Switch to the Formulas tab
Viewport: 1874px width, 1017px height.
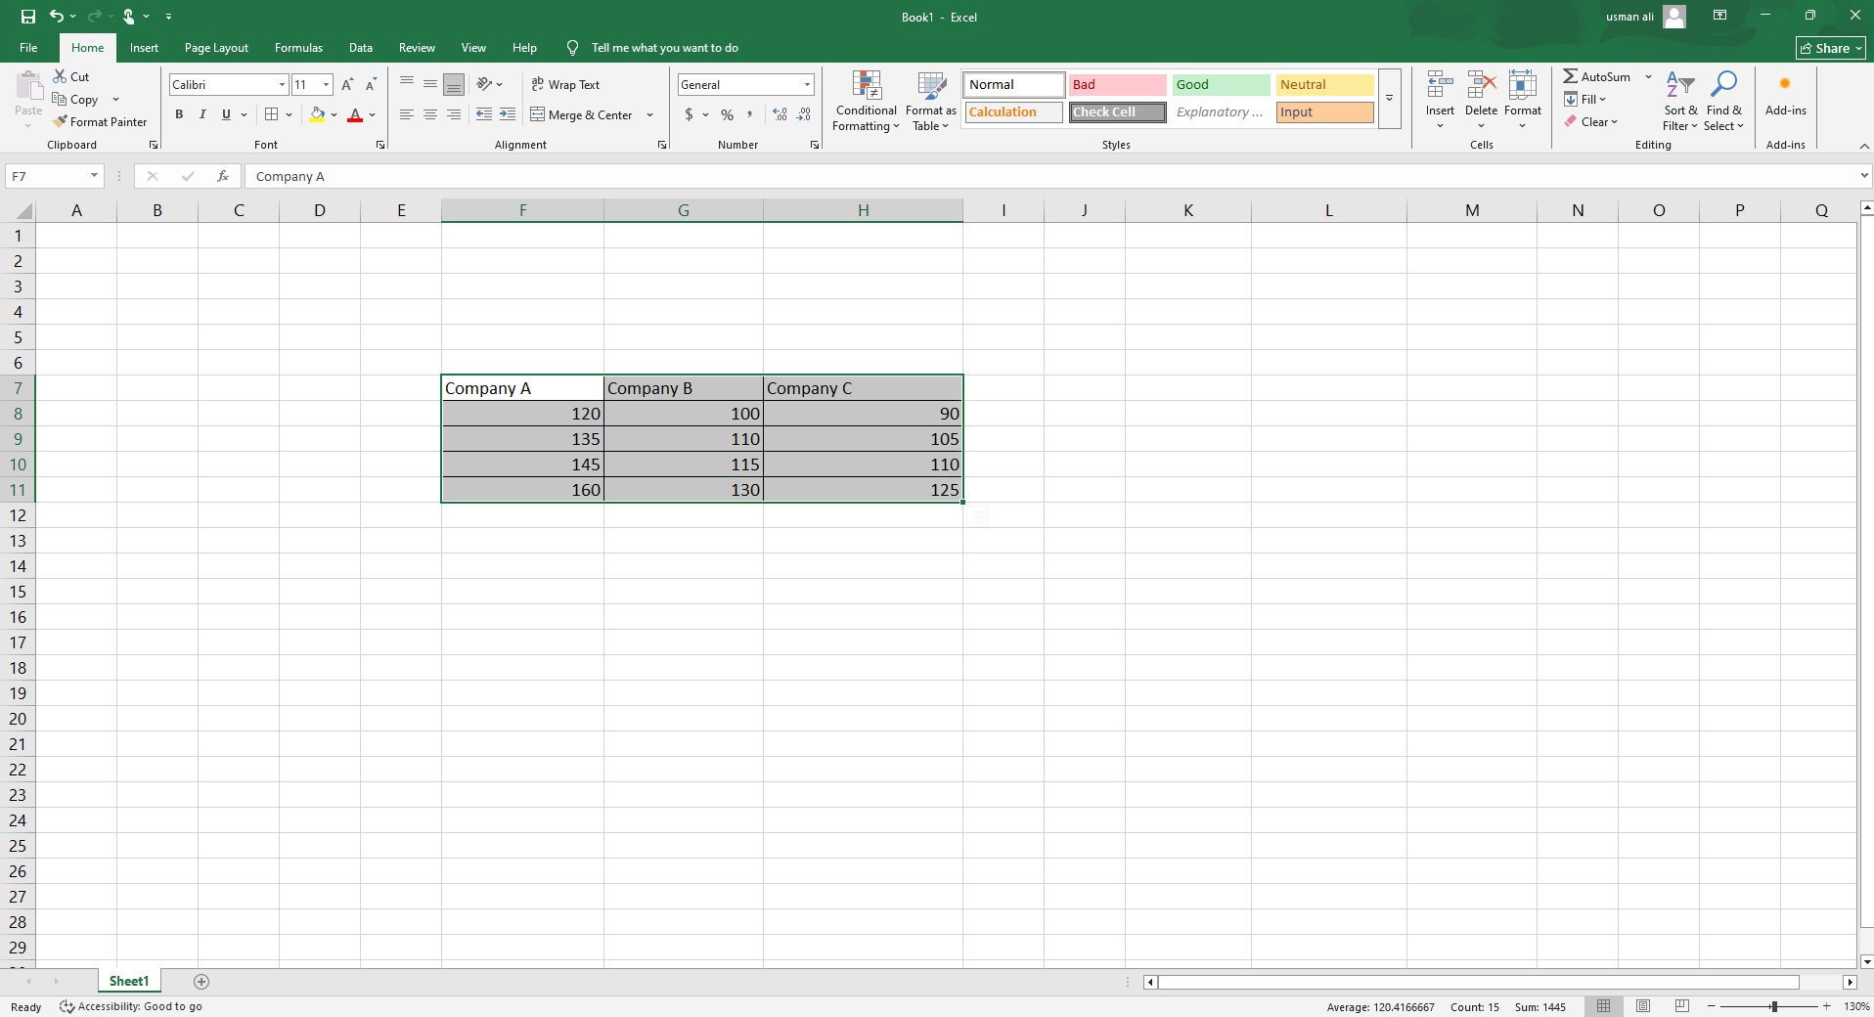[298, 48]
